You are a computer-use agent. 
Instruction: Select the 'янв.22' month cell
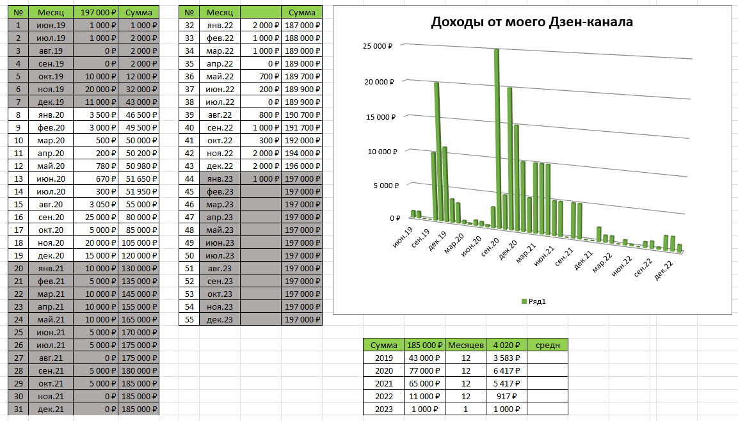pyautogui.click(x=220, y=26)
